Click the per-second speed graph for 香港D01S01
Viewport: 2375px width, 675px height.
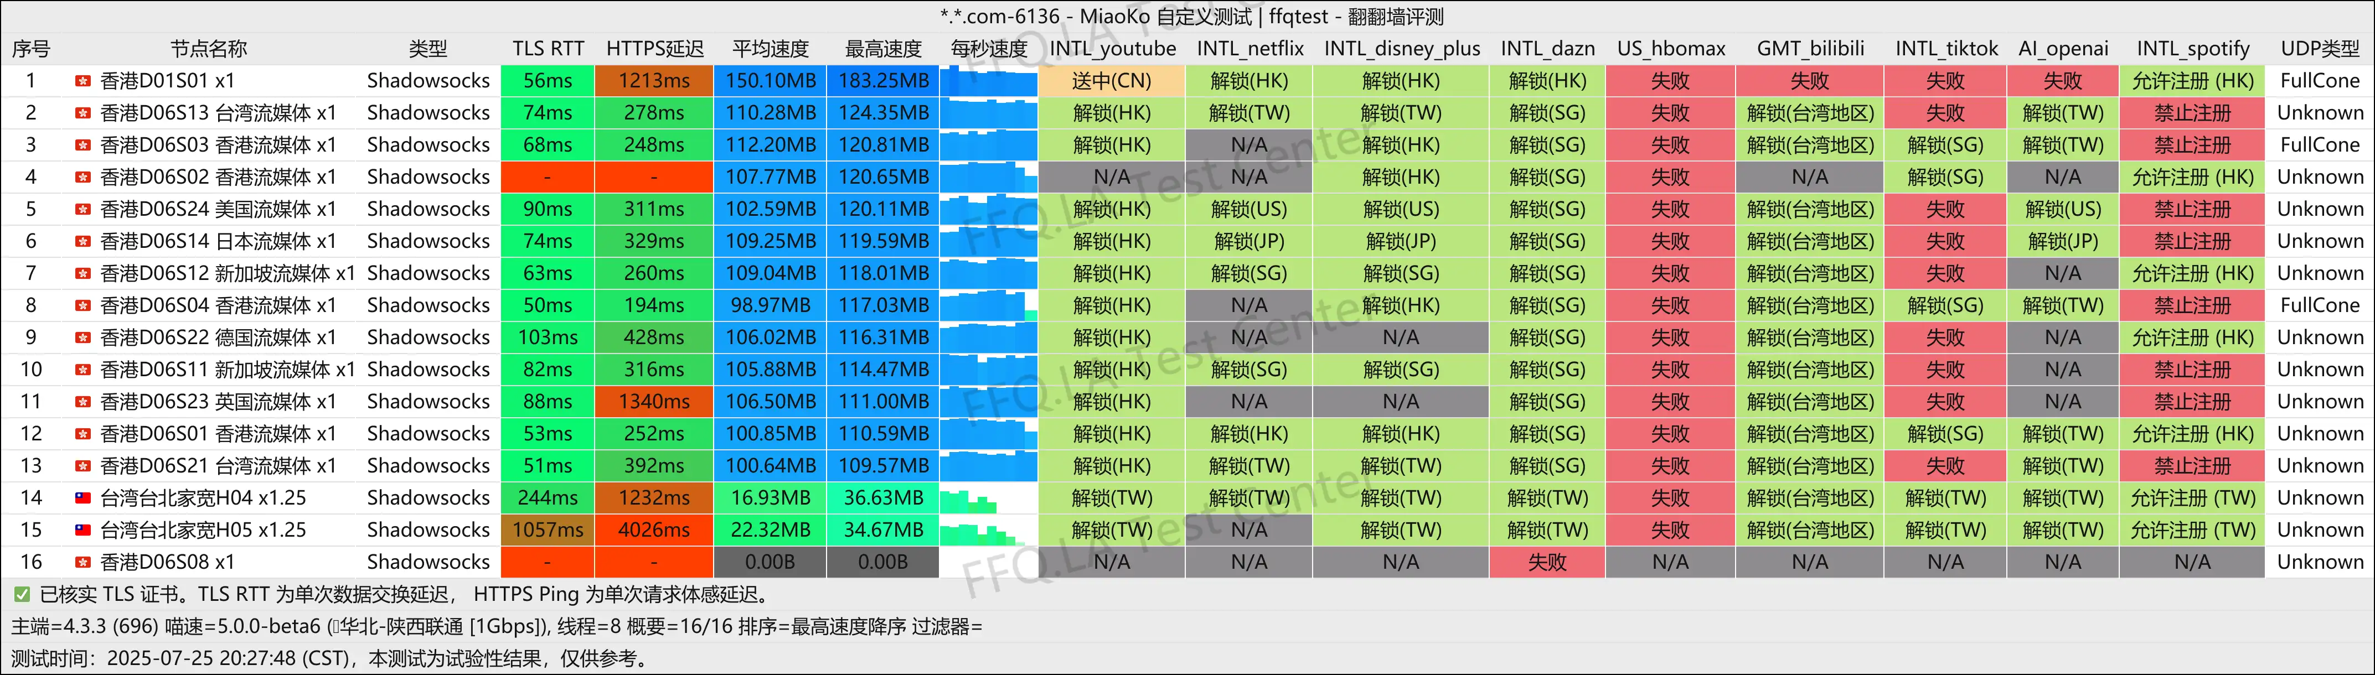pos(988,81)
